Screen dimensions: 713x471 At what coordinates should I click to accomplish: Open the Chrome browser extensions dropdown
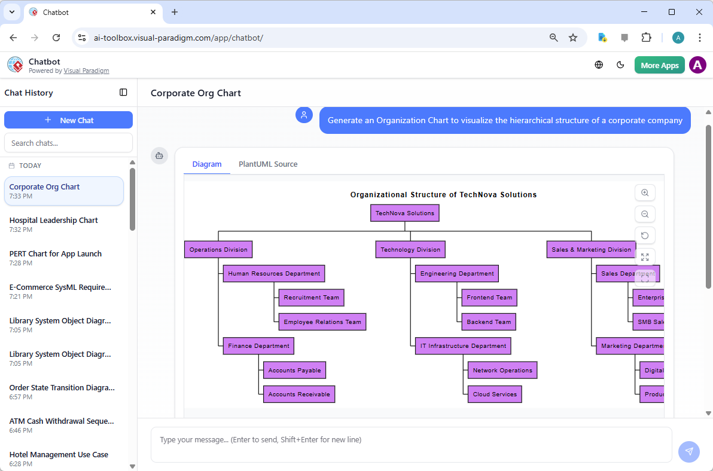tap(647, 37)
